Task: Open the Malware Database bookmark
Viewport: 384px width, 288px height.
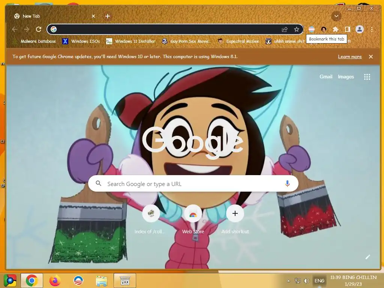Action: 34,41
